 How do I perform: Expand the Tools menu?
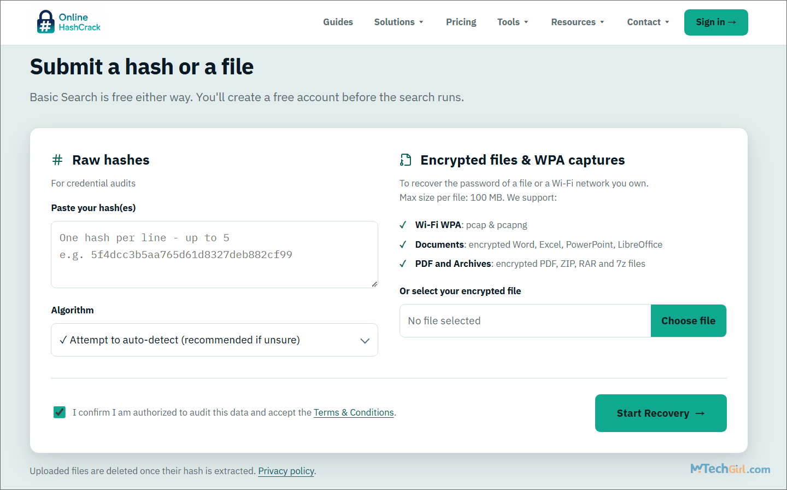pyautogui.click(x=513, y=22)
